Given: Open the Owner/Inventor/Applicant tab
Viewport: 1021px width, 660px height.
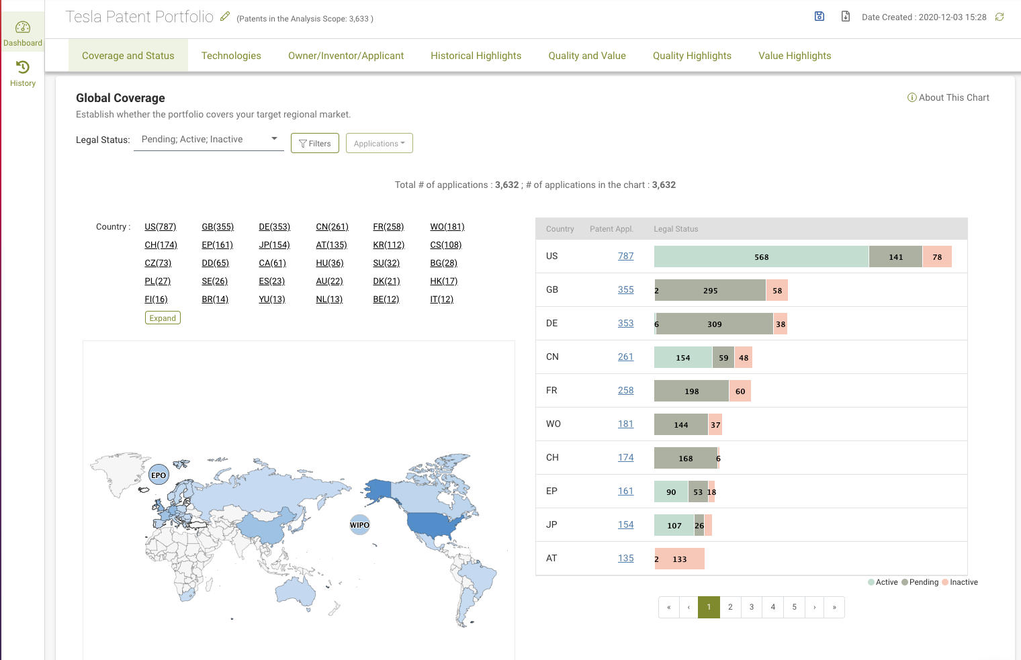Looking at the screenshot, I should tap(346, 56).
